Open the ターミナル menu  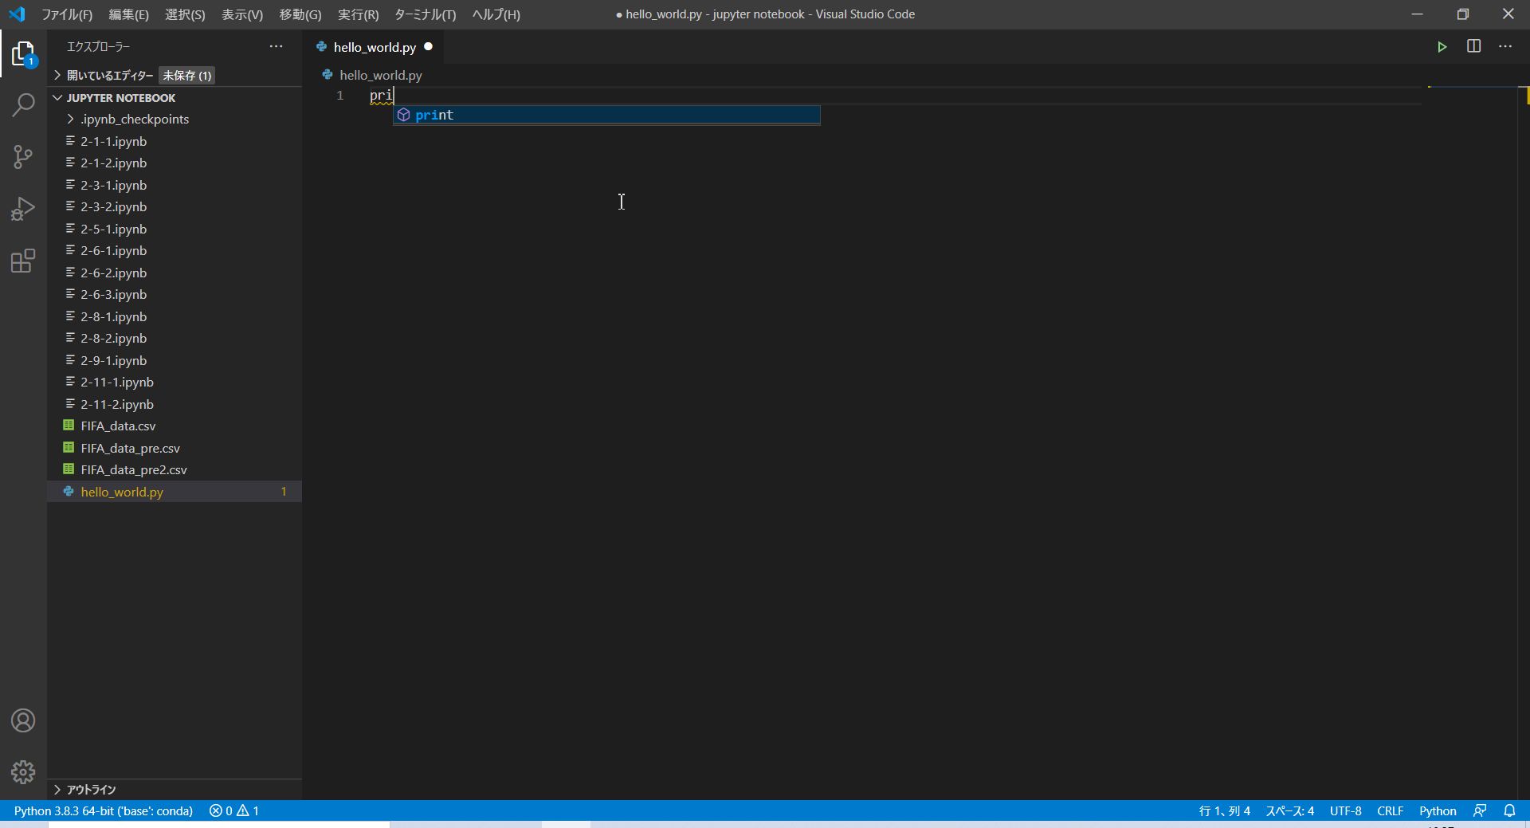(425, 14)
